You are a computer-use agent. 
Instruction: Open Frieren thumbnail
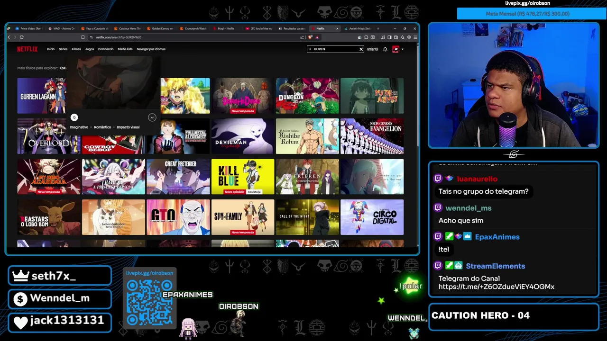[x=307, y=177]
